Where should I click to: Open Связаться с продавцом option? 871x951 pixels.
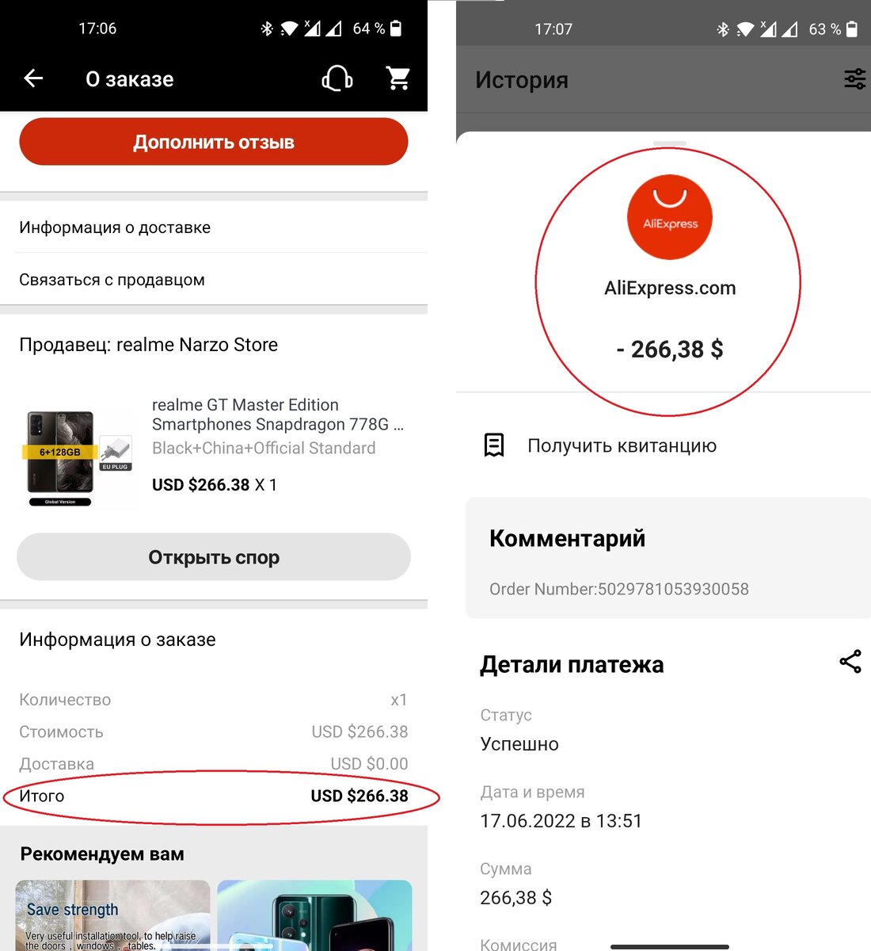[x=214, y=280]
